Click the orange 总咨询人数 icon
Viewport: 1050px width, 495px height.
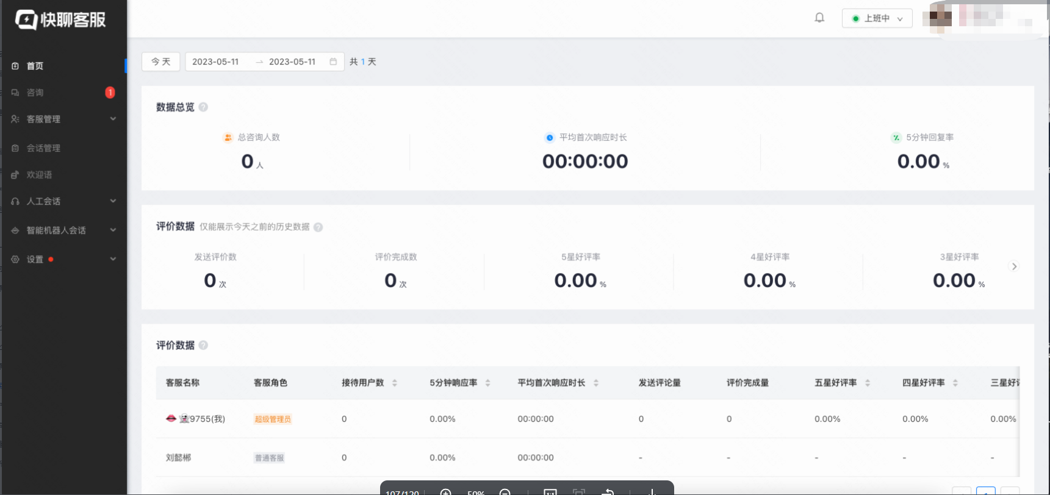tap(228, 138)
